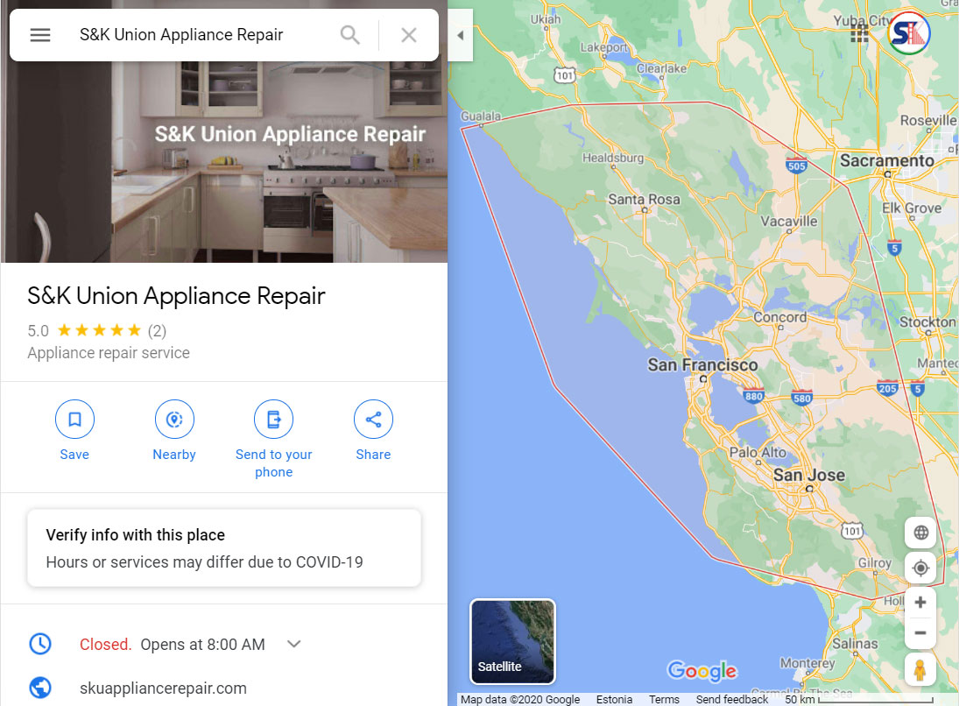Click the Ukiah map label
Screen dimensions: 959x706
pos(546,19)
